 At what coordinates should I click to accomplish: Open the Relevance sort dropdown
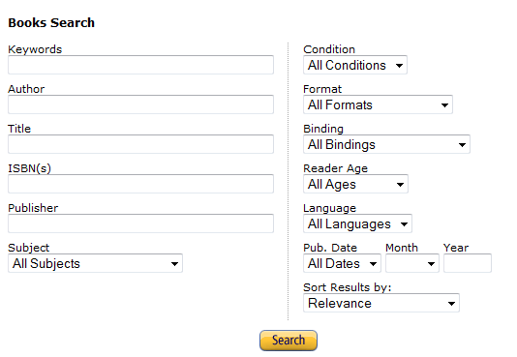coord(381,303)
